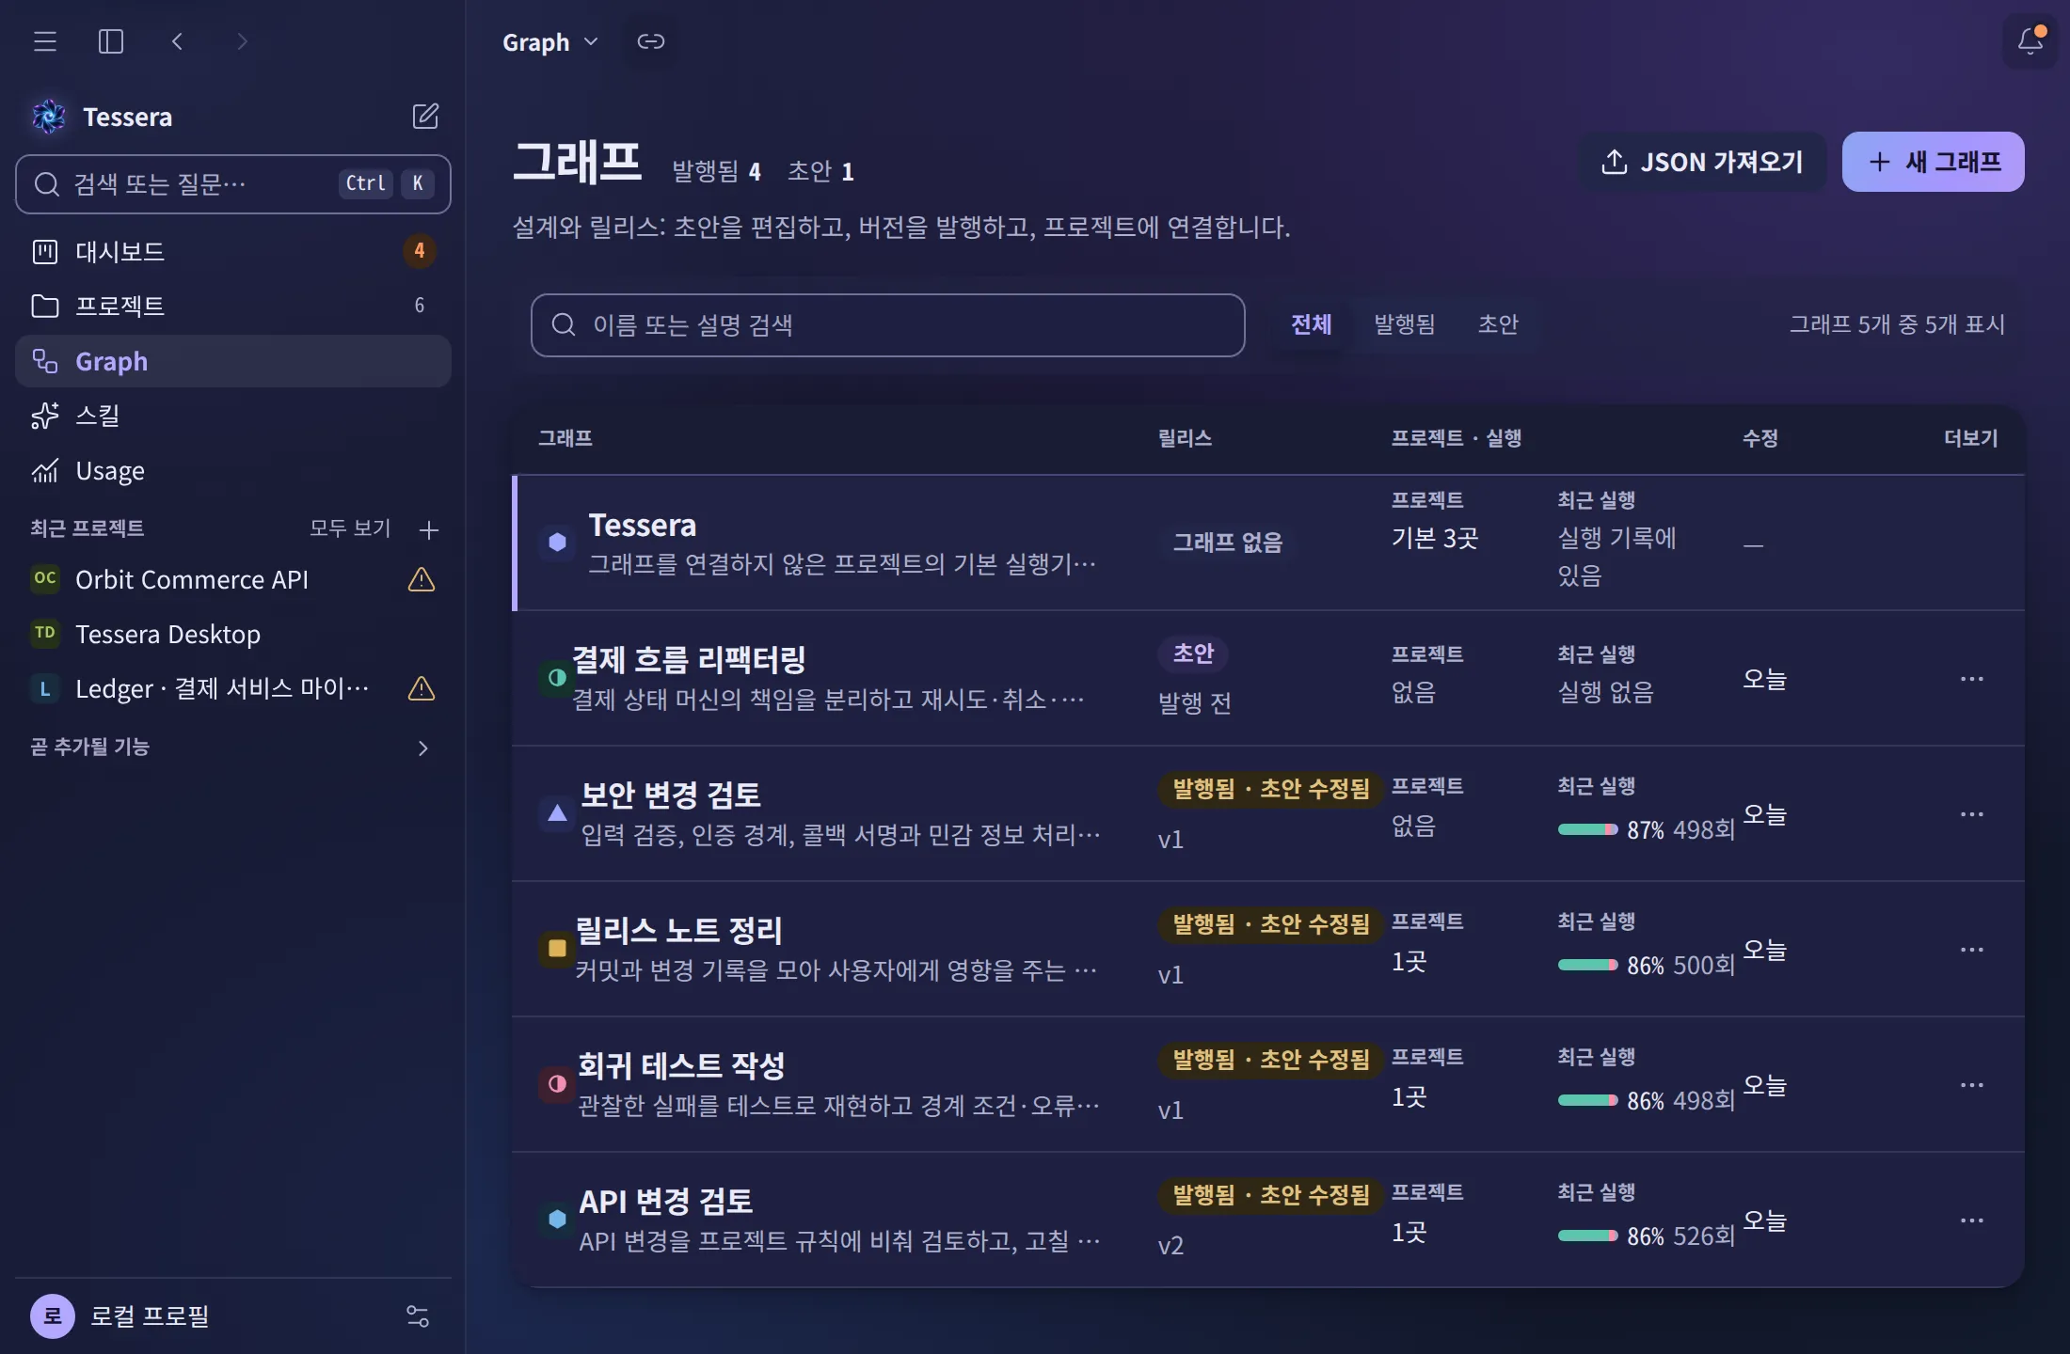The image size is (2070, 1354).
Task: Go forward with the right arrow
Action: pyautogui.click(x=242, y=41)
